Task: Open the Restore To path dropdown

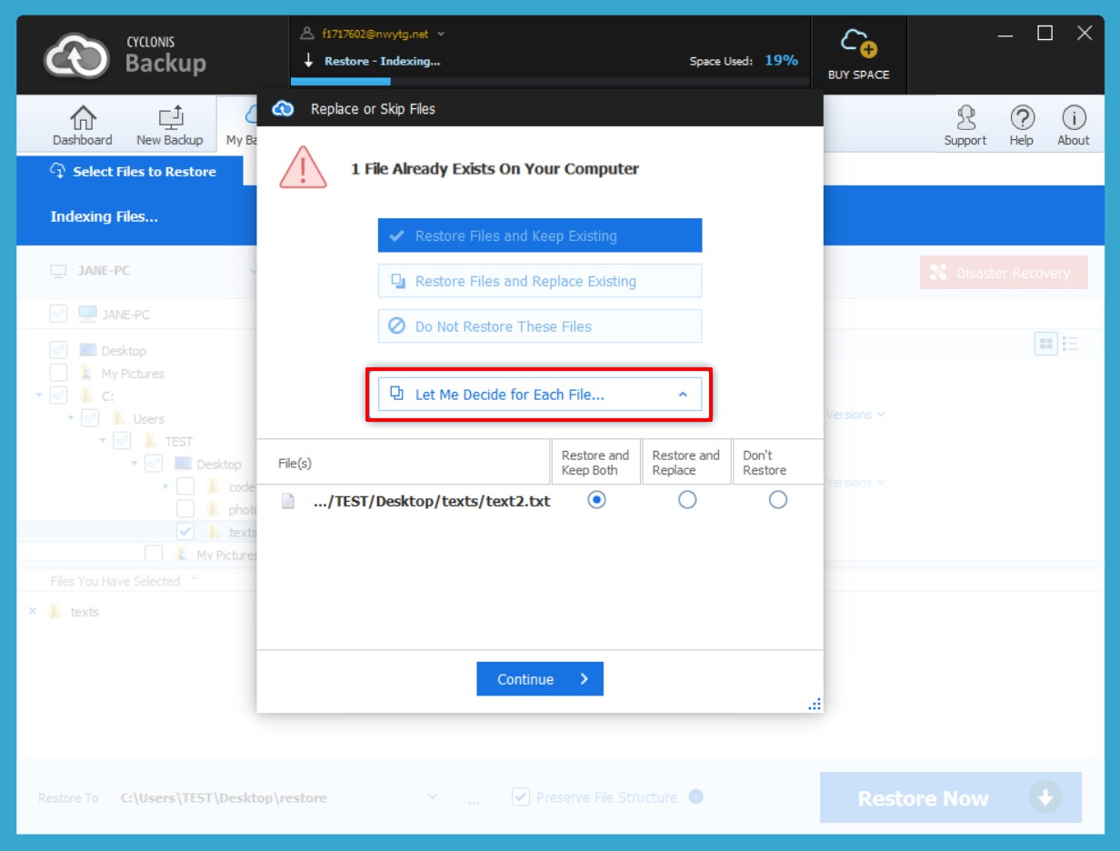Action: click(x=432, y=797)
